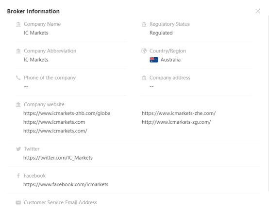Screen dimensions: 269x212
Task: Click the Regulatory Status building icon
Action: pos(144,24)
